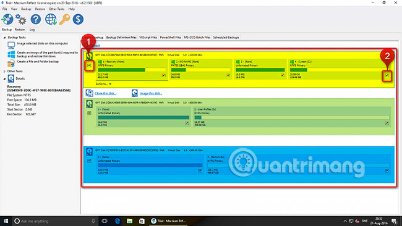Click the icon next to Image this disk

(135, 93)
